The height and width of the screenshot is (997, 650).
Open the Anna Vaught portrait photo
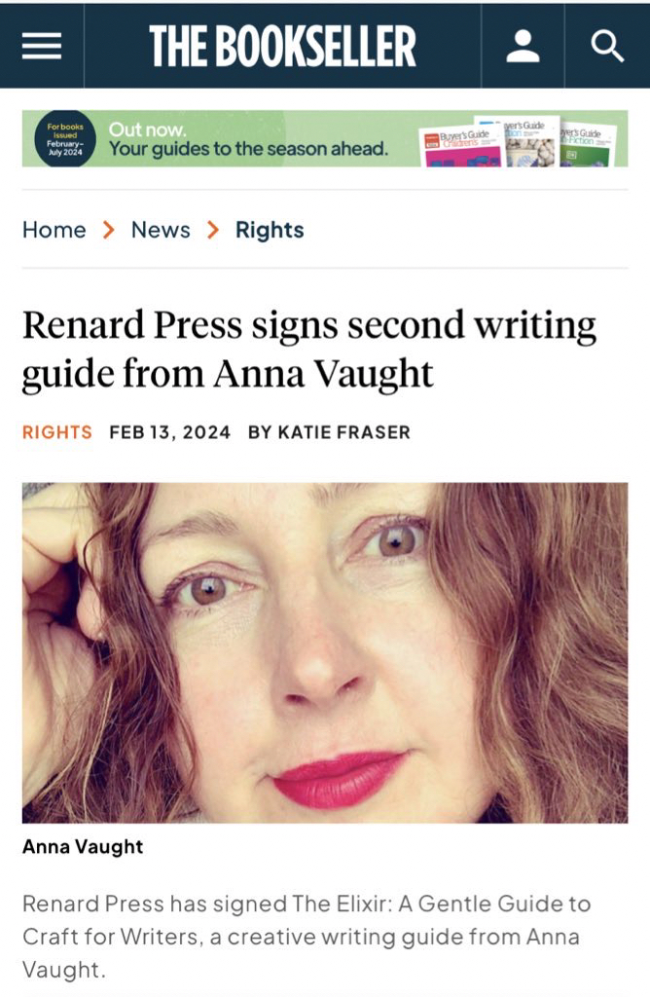325,652
